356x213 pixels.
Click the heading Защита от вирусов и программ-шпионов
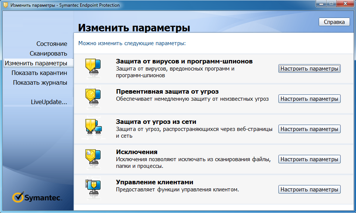[x=184, y=61]
